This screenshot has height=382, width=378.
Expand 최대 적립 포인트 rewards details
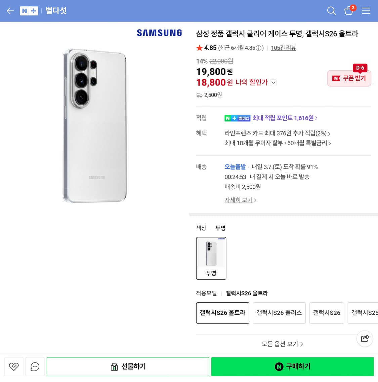coord(285,118)
